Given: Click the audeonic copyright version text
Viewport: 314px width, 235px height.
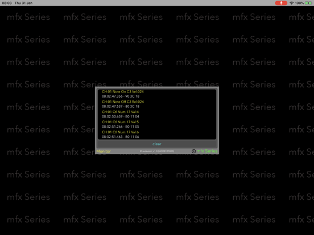Looking at the screenshot, I should (x=157, y=151).
